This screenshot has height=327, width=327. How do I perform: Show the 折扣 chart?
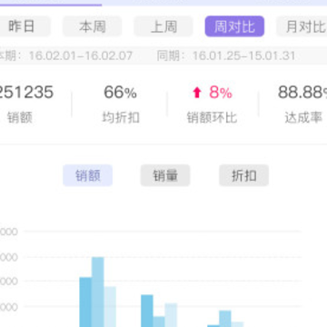244,175
